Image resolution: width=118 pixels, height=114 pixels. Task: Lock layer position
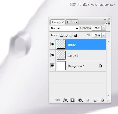click(x=71, y=35)
